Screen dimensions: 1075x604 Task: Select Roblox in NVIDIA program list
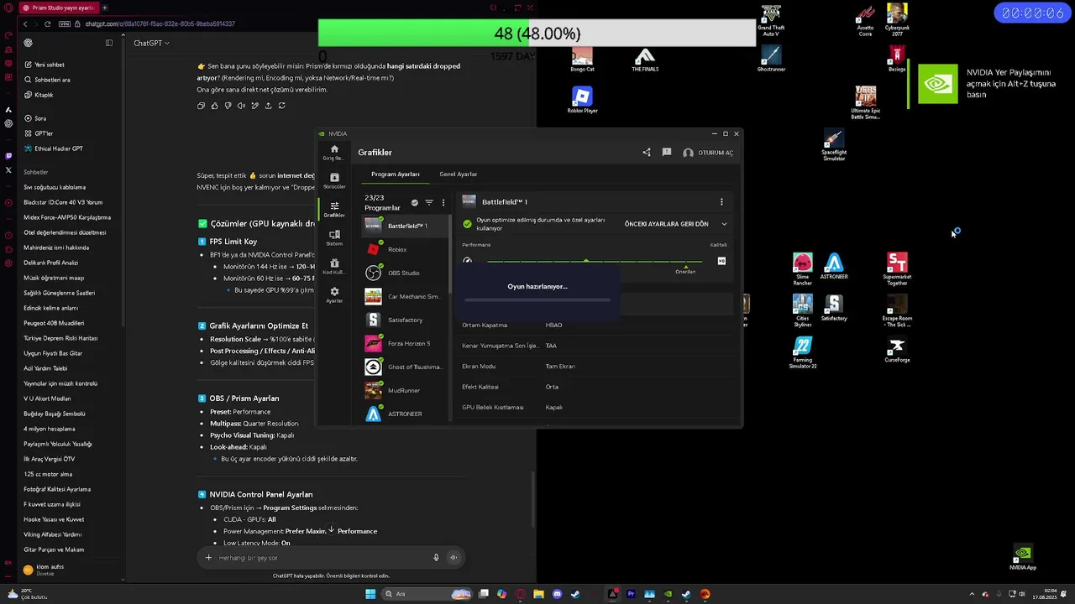point(406,249)
